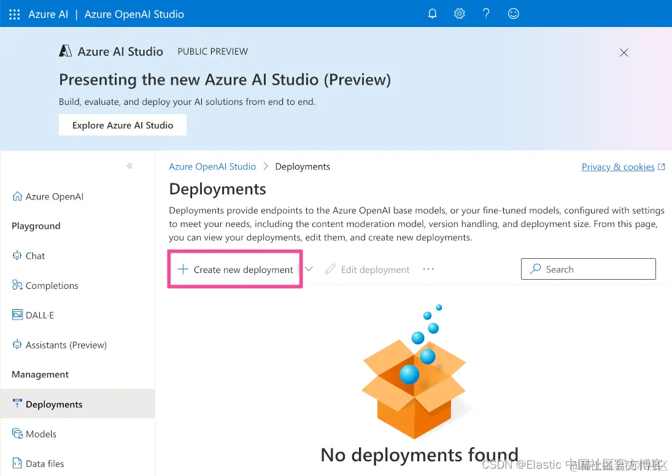
Task: Click the external link icon beside Privacy & cookies
Action: 662,166
